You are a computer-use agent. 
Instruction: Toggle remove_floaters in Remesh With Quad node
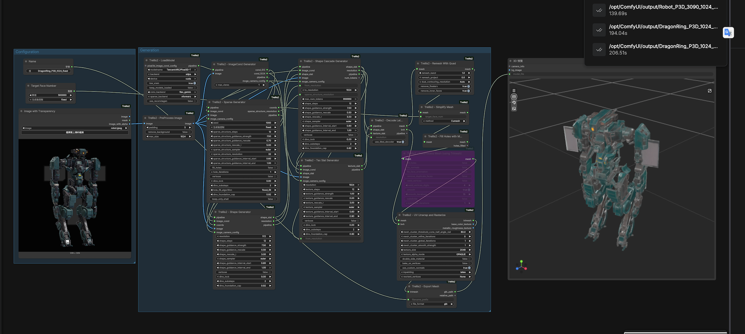coord(444,86)
